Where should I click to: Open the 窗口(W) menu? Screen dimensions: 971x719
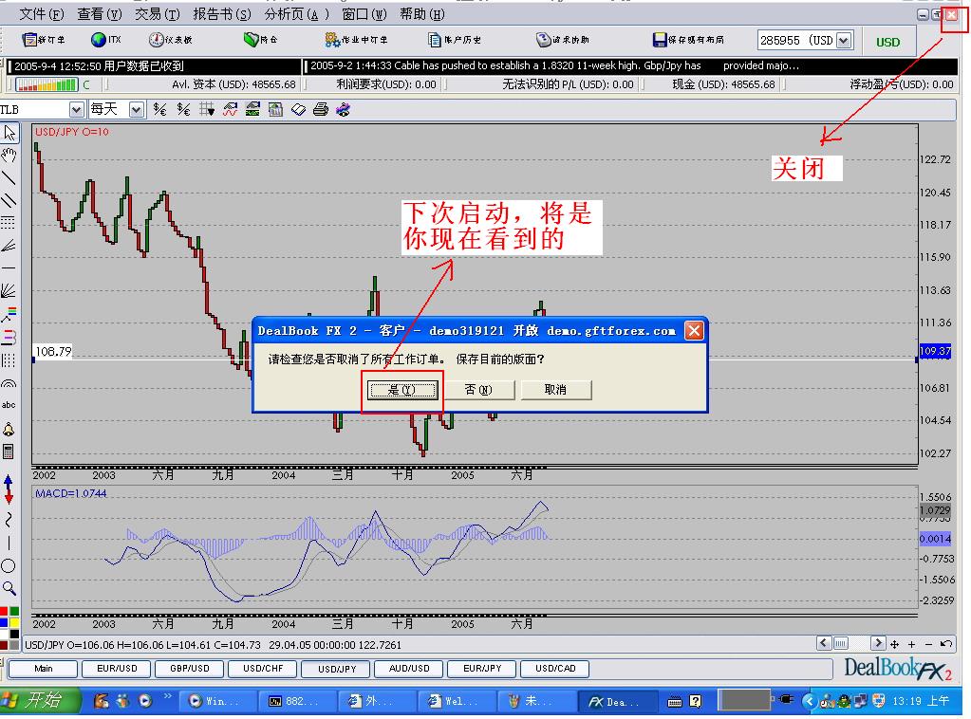364,14
